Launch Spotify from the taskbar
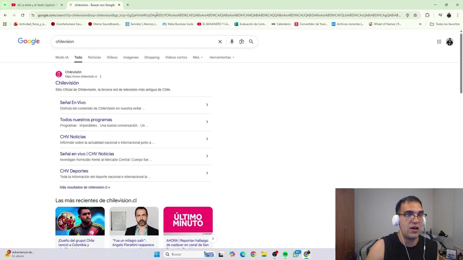Image resolution: width=463 pixels, height=260 pixels. 285,254
